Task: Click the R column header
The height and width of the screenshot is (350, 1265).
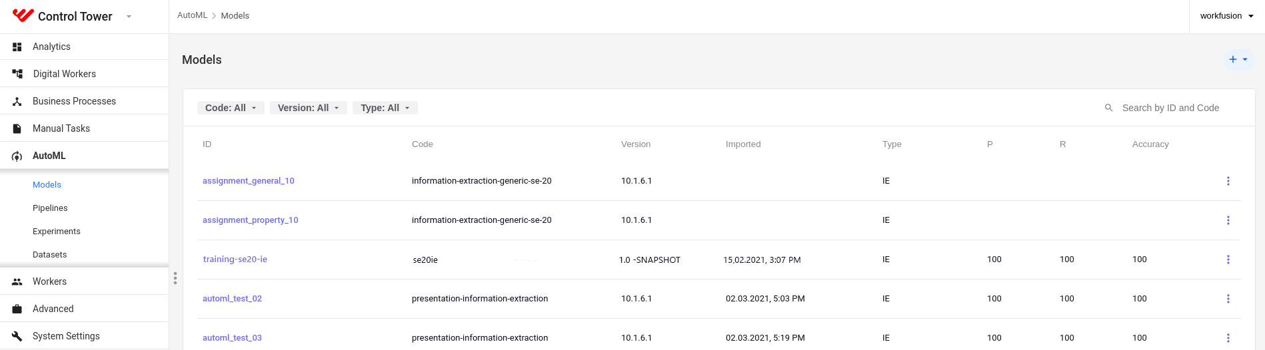Action: [1062, 144]
